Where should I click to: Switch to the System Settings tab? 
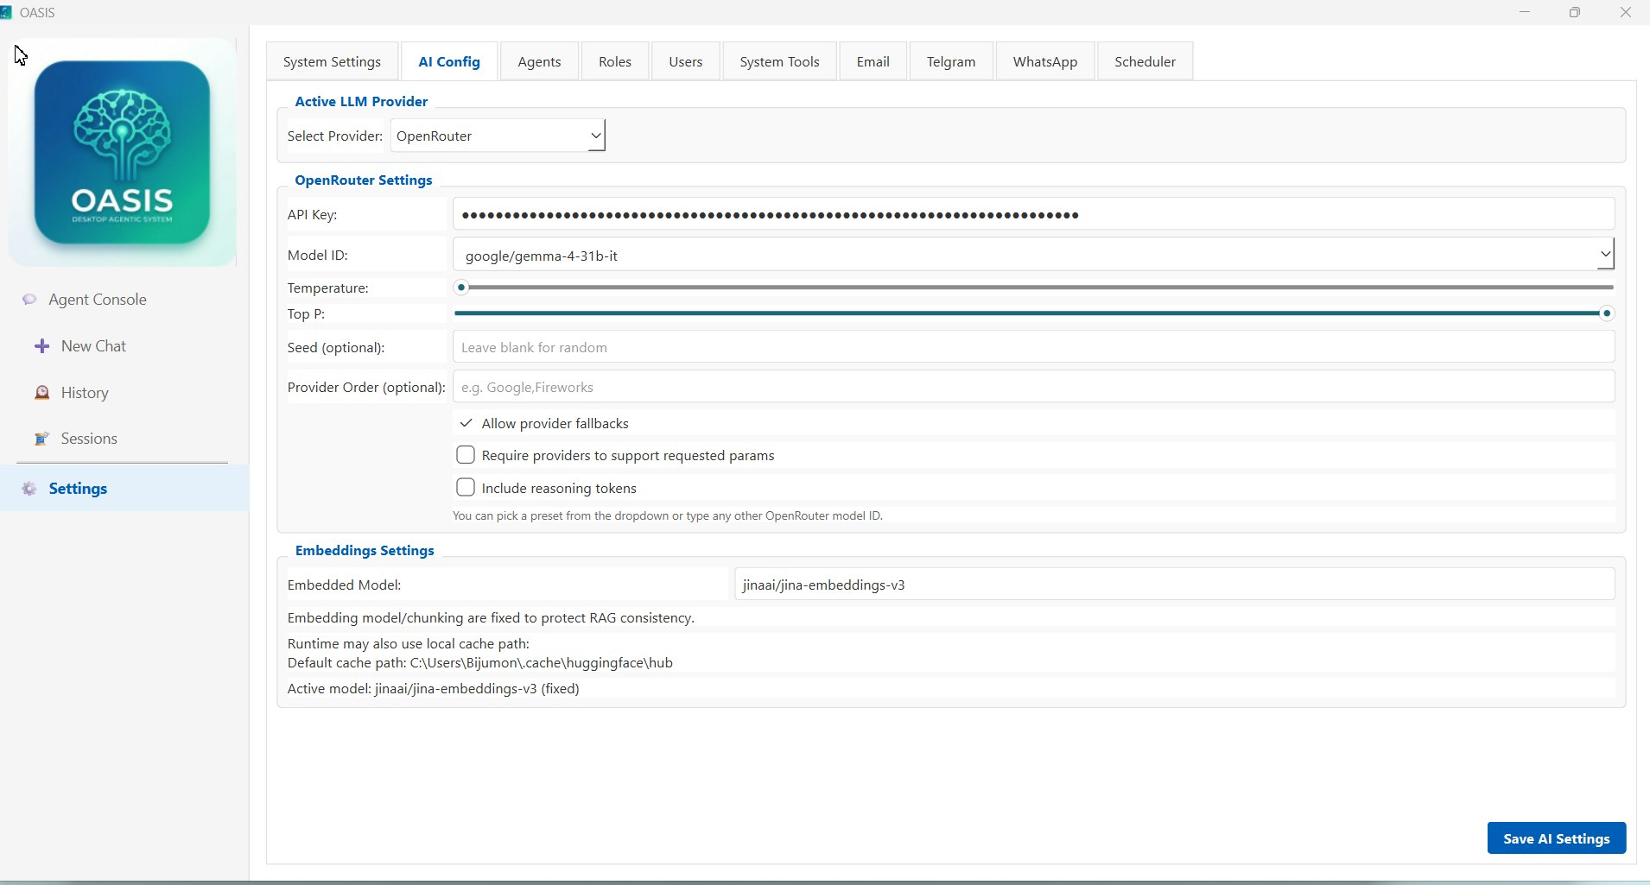(x=332, y=61)
